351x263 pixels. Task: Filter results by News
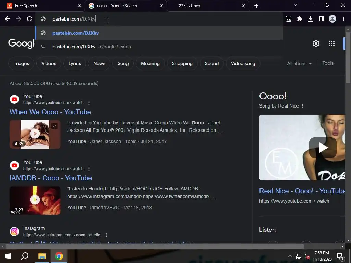click(x=99, y=63)
